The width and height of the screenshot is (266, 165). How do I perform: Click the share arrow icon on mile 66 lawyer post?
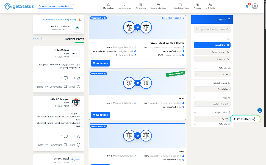pyautogui.click(x=46, y=145)
